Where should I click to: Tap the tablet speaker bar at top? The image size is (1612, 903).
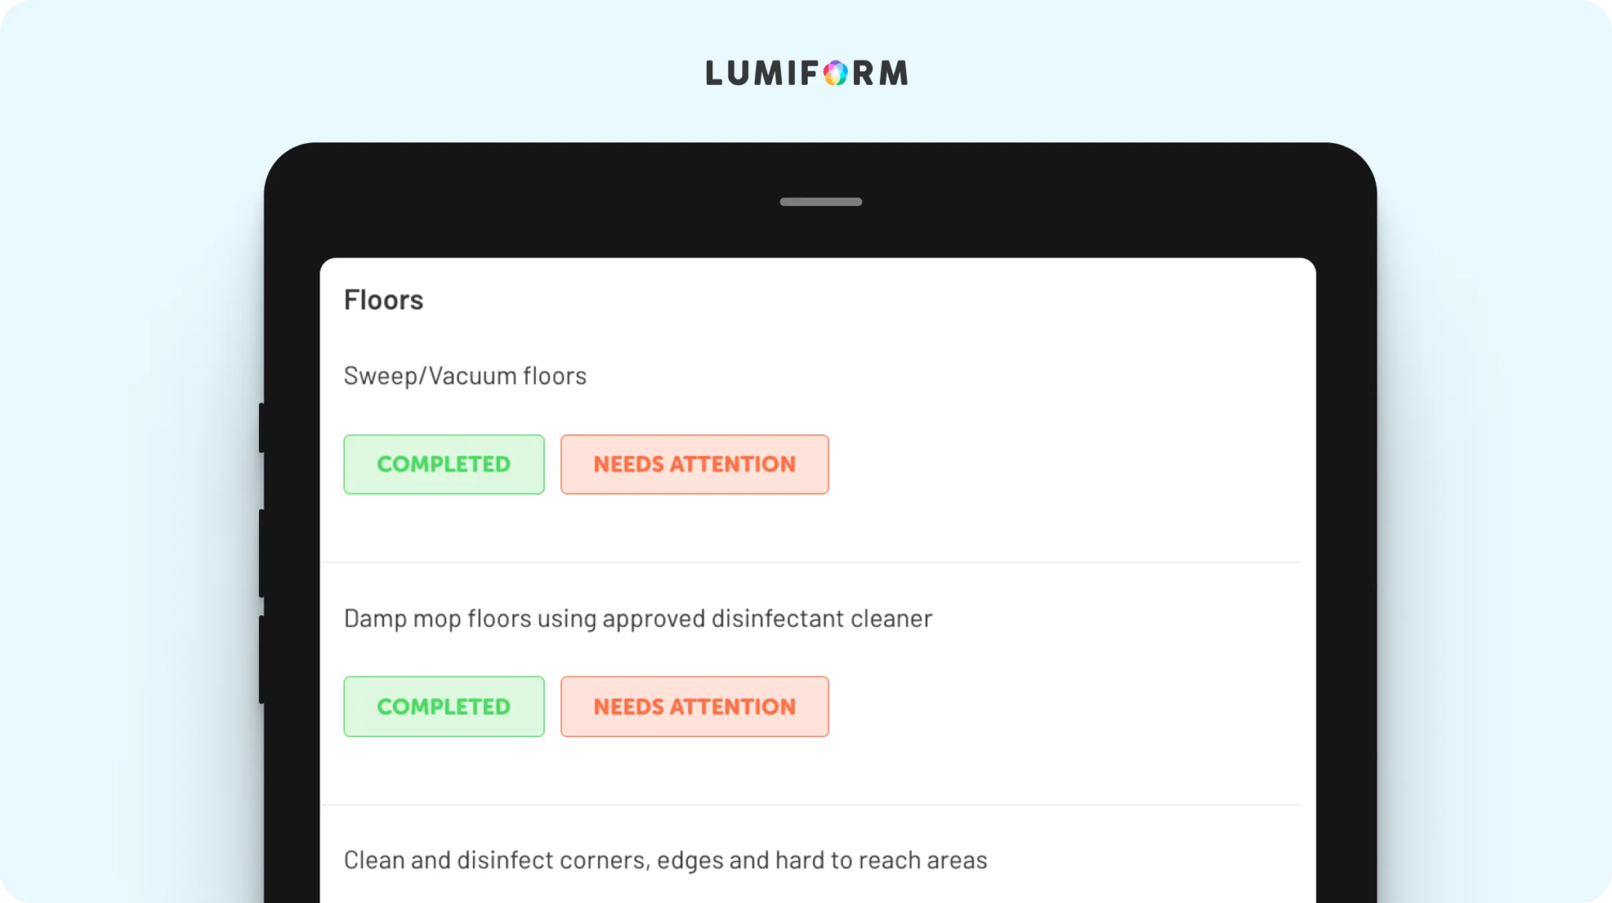click(x=820, y=202)
